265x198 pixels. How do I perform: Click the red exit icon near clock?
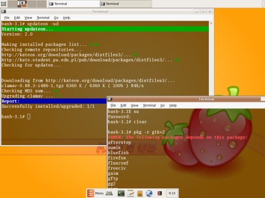tap(160, 193)
